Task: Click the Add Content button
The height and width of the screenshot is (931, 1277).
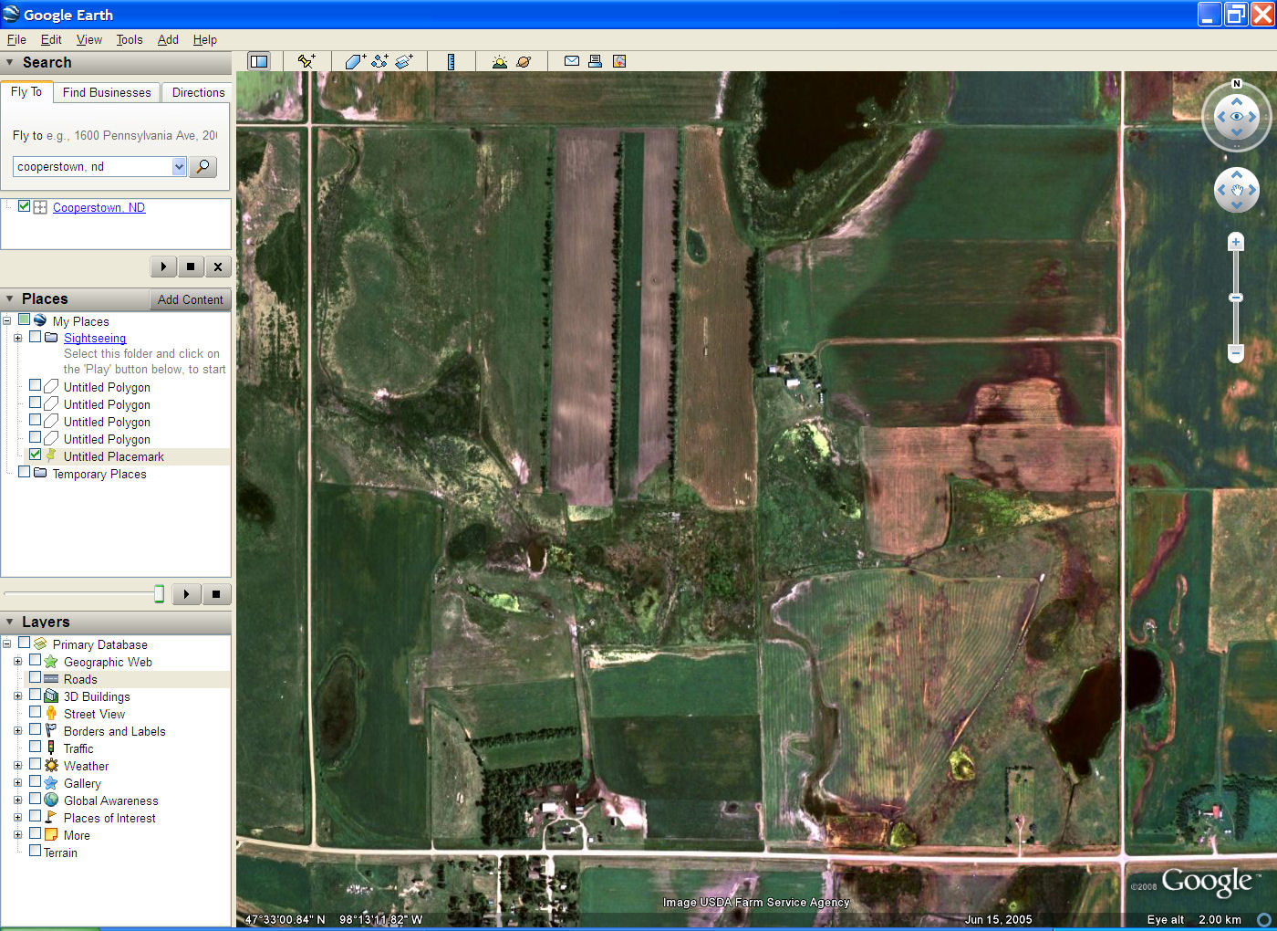Action: (190, 299)
